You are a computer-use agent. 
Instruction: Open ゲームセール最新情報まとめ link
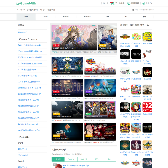pyautogui.click(x=30, y=51)
